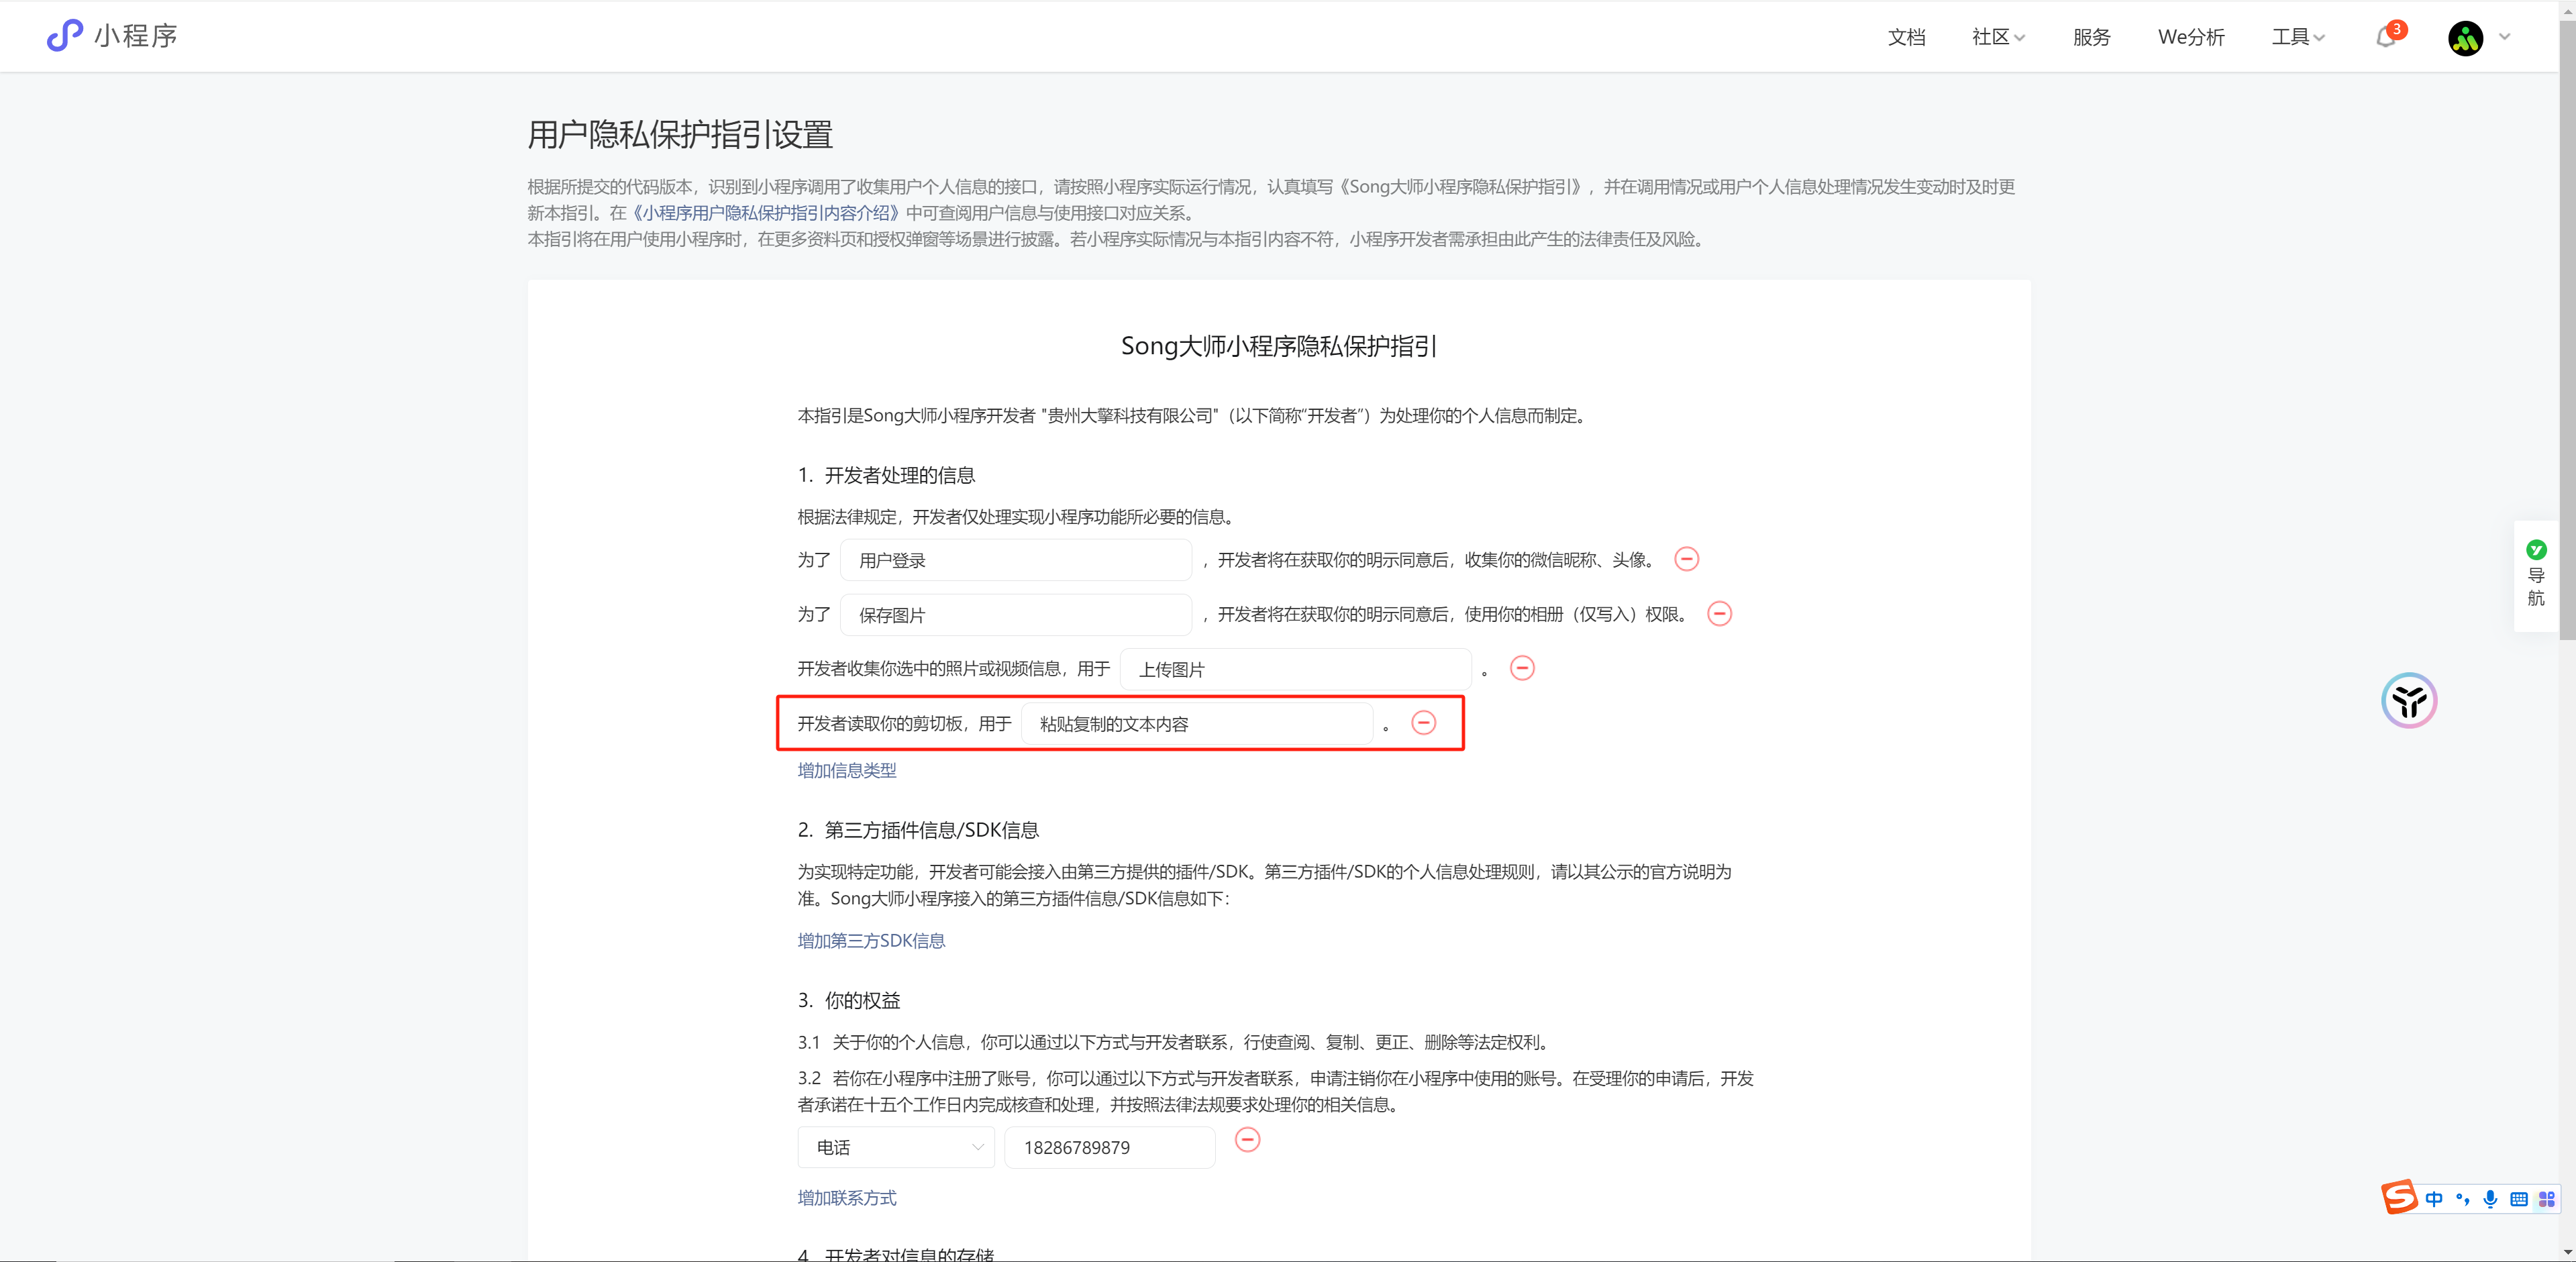Screen dimensions: 2576x1262
Task: Toggle Sogou 中 Chinese input mode
Action: click(x=2433, y=1199)
